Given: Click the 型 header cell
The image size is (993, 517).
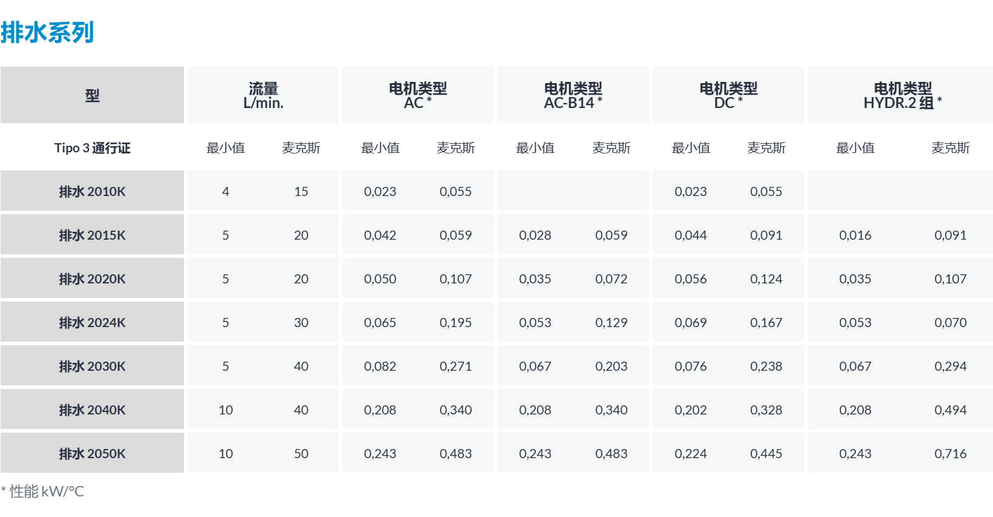Looking at the screenshot, I should pyautogui.click(x=92, y=95).
